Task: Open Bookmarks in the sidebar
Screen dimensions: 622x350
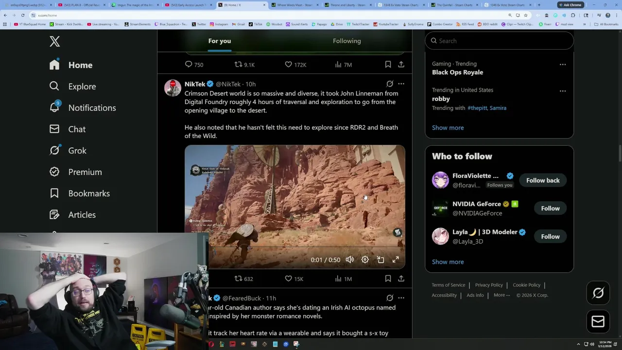Action: 80,193
